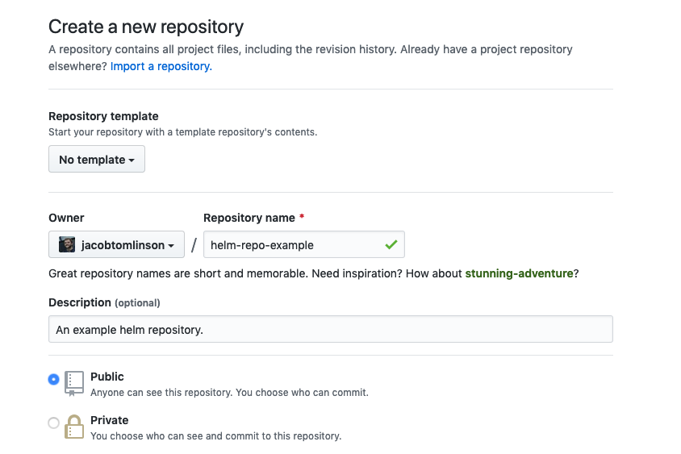
Task: Click the green checkmark in repository name
Action: (x=391, y=245)
